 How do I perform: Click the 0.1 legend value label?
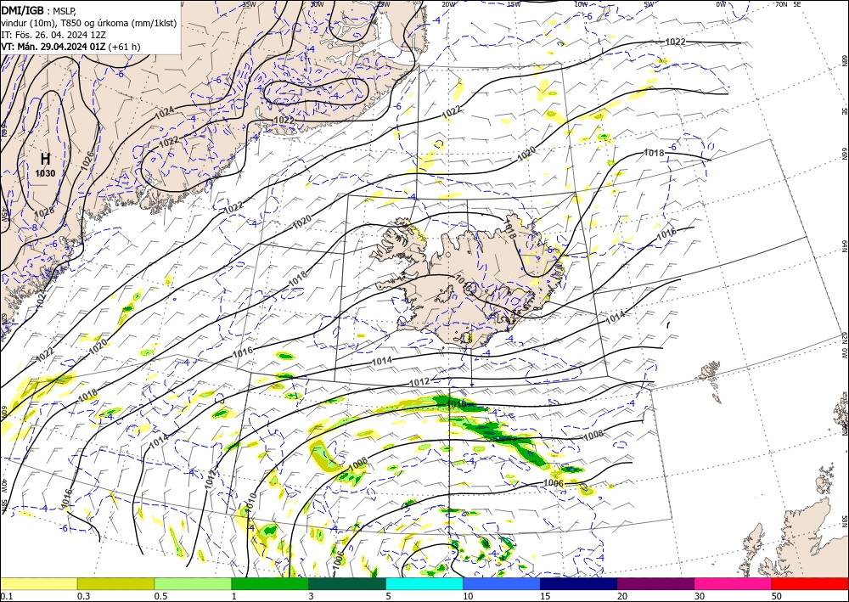click(5, 596)
